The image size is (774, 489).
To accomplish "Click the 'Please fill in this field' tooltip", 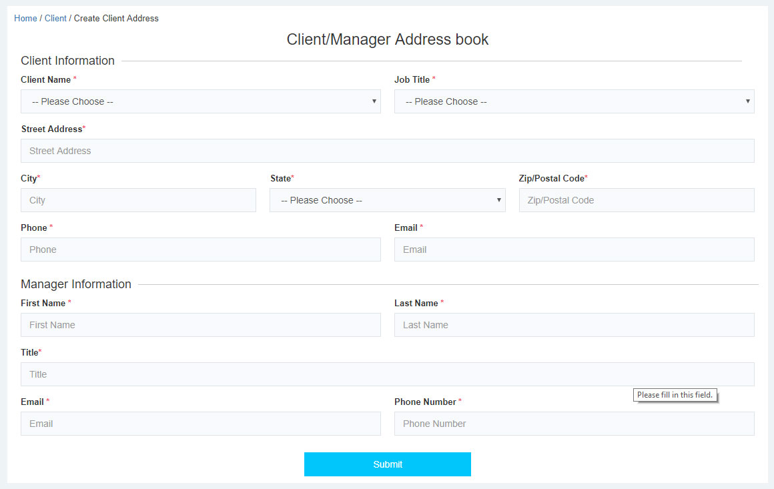I will tap(675, 395).
